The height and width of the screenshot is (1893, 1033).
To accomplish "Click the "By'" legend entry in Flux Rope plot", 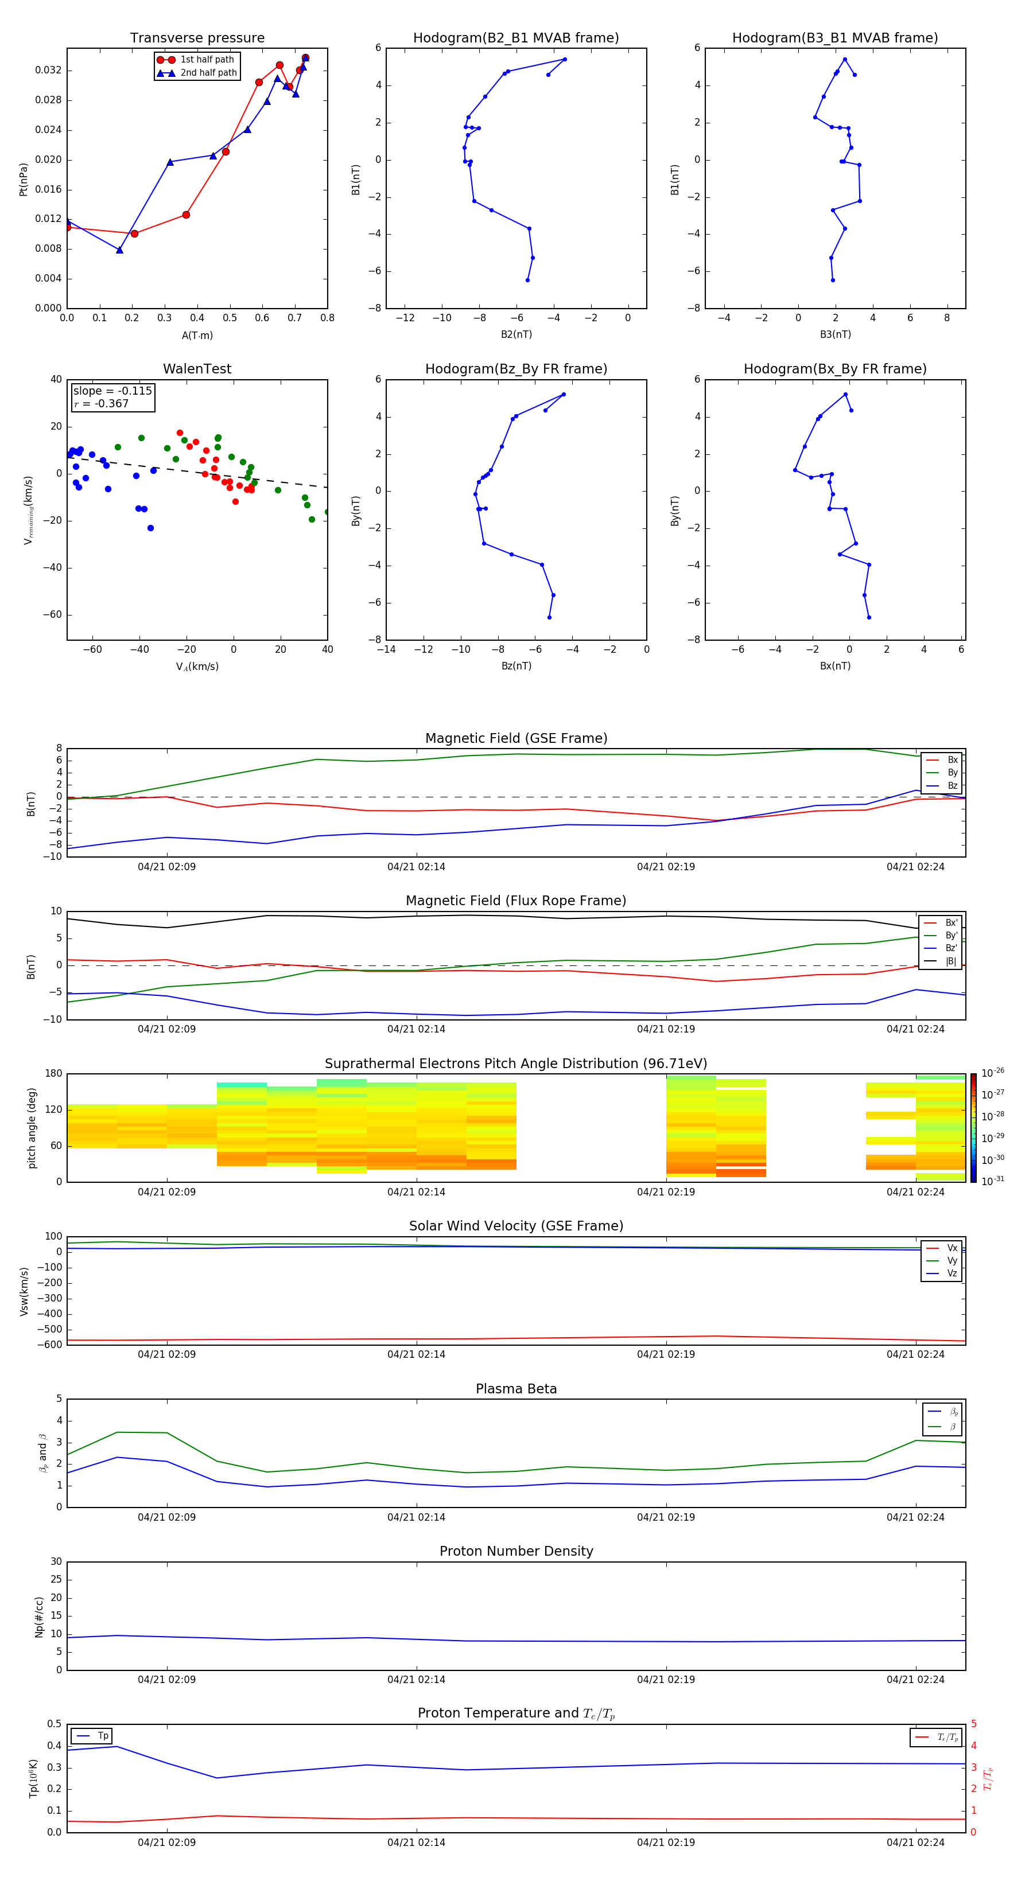I will pos(941,936).
